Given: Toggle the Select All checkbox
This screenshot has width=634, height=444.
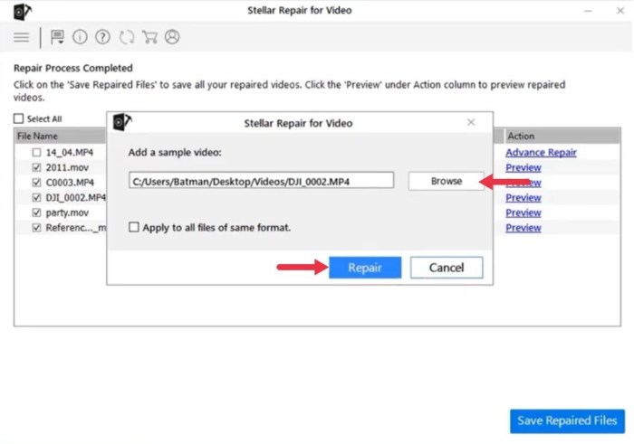Looking at the screenshot, I should click(19, 118).
